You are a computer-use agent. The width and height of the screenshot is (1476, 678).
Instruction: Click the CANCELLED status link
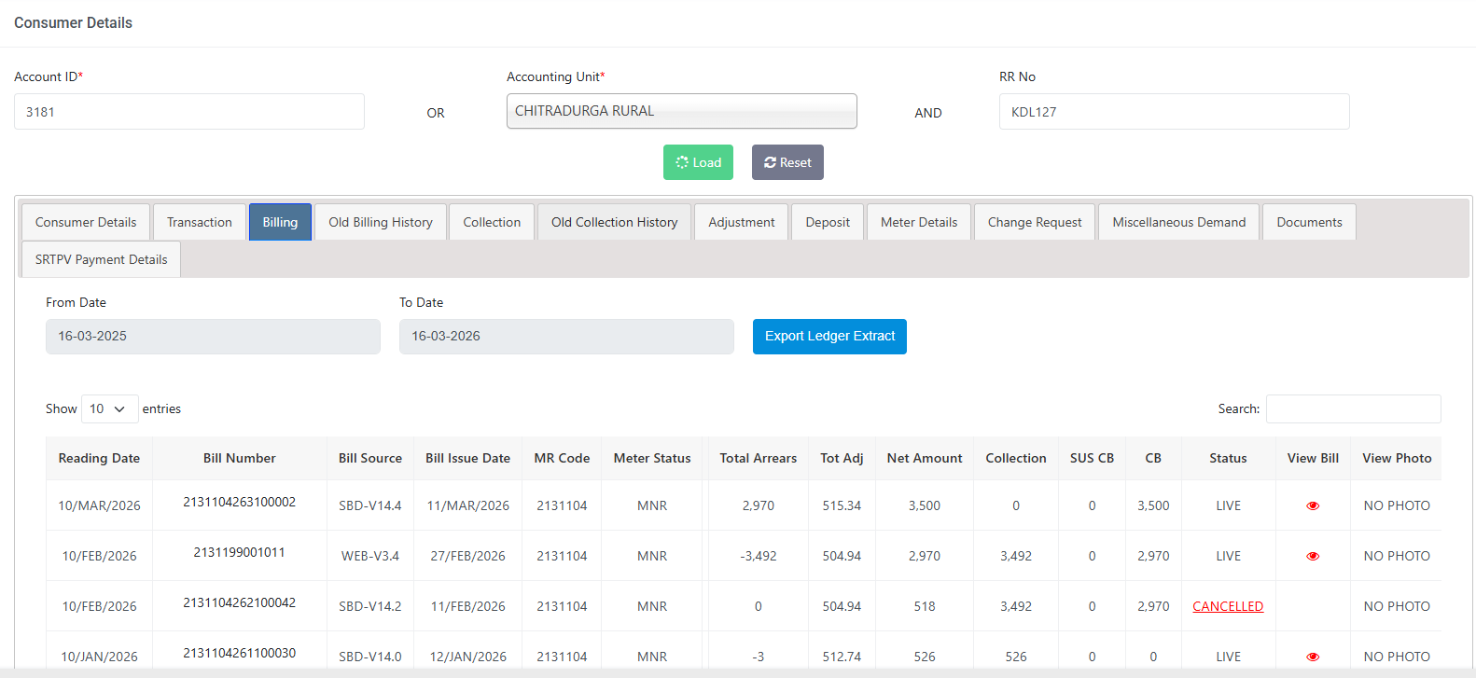coord(1227,606)
